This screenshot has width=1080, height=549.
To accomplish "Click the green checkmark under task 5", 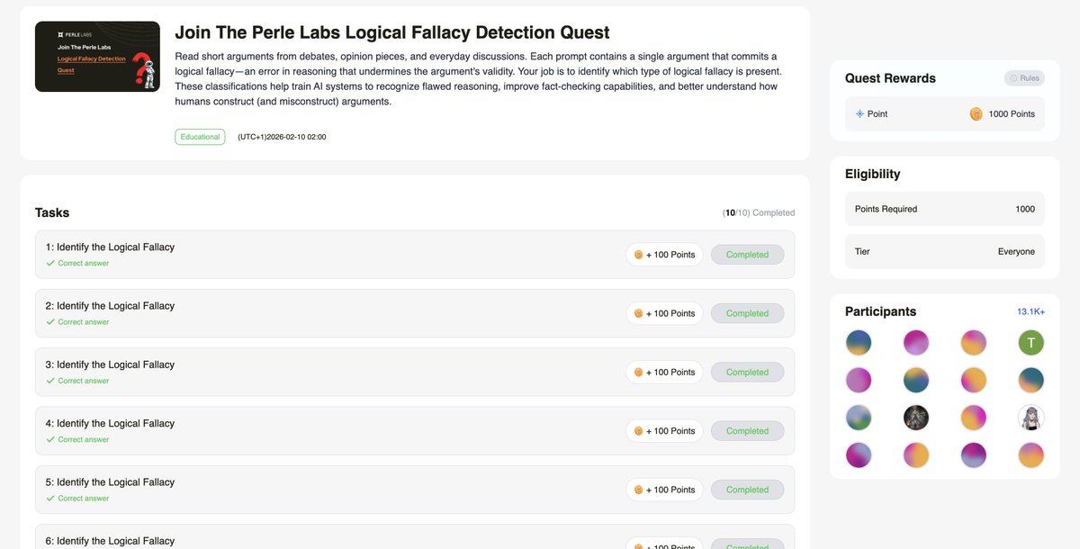I will point(50,499).
